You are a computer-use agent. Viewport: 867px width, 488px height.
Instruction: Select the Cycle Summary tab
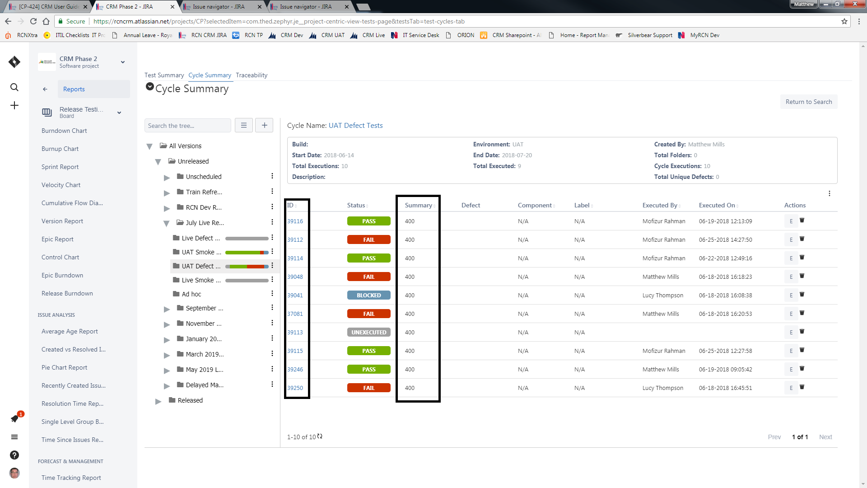[x=210, y=75]
